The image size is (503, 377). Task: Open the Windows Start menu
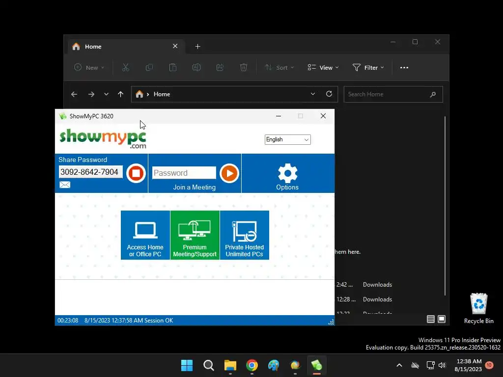187,365
